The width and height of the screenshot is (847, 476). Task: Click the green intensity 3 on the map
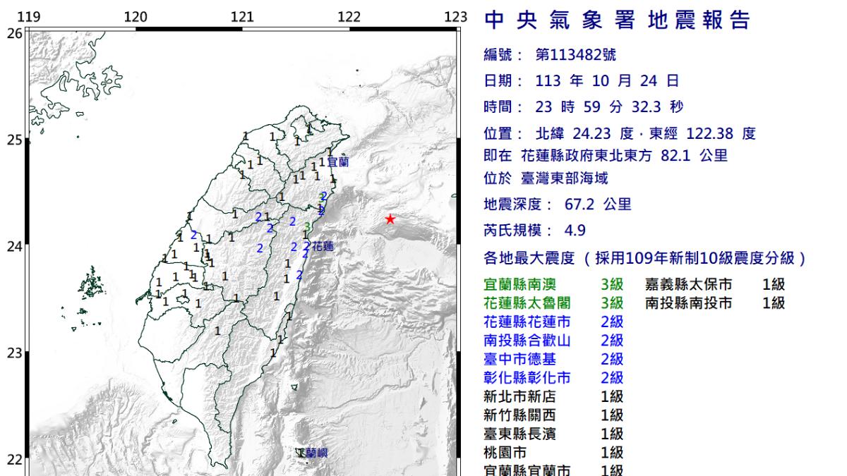coord(307,226)
